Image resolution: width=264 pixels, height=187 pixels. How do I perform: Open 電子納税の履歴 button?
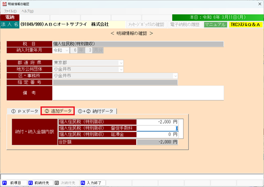click(185, 25)
